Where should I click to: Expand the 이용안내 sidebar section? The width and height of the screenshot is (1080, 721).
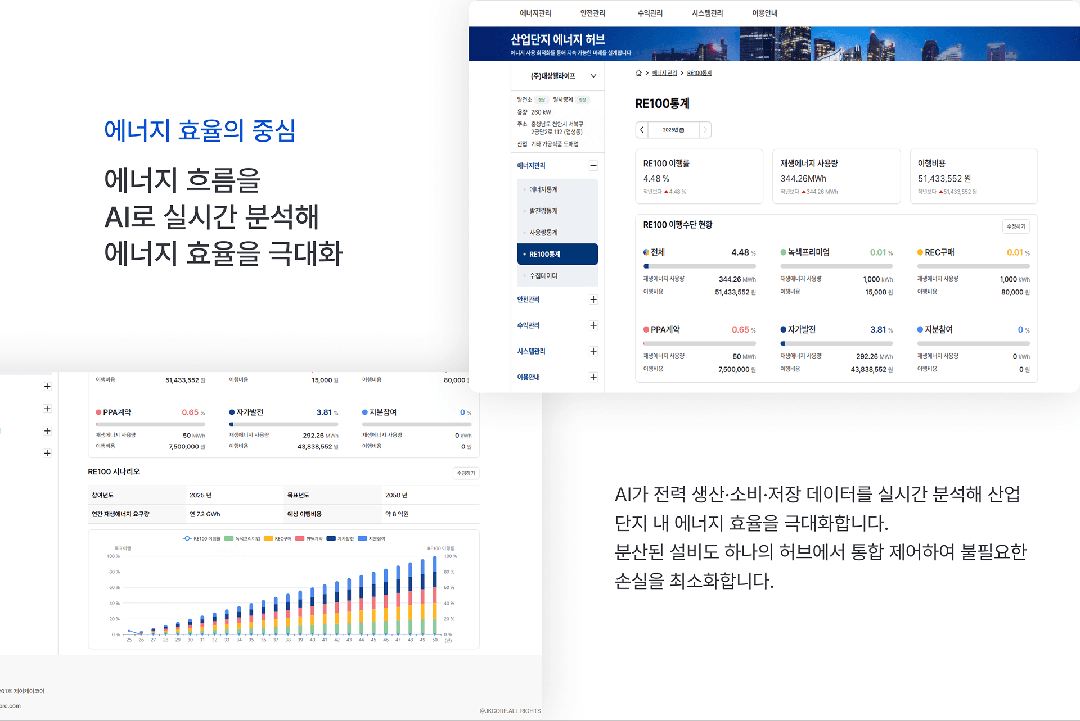click(593, 377)
